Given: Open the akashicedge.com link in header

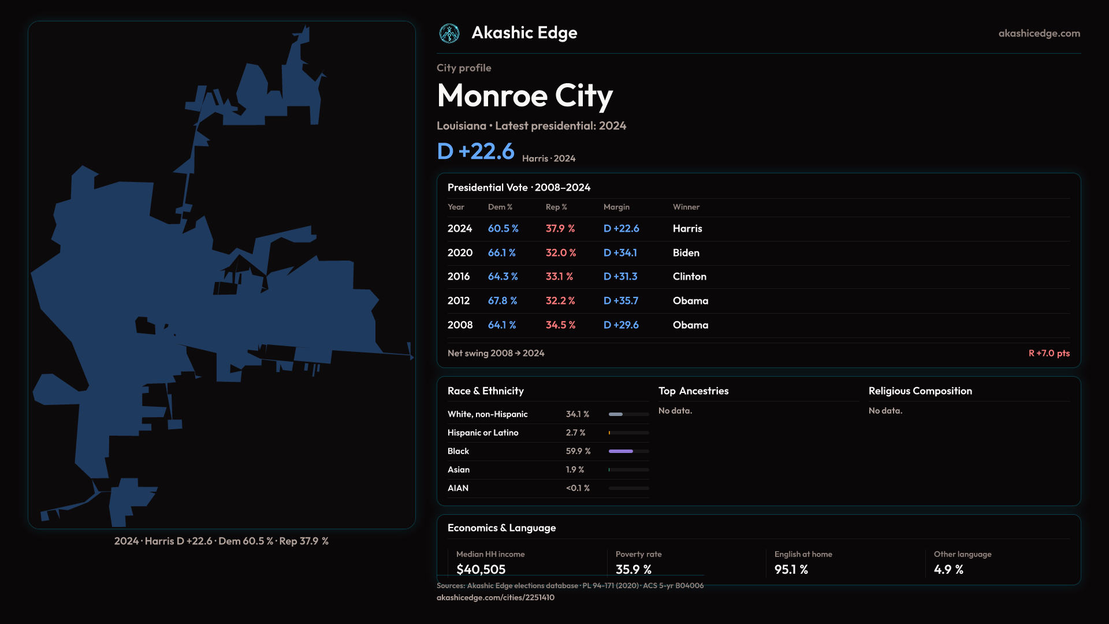Looking at the screenshot, I should [x=1039, y=34].
